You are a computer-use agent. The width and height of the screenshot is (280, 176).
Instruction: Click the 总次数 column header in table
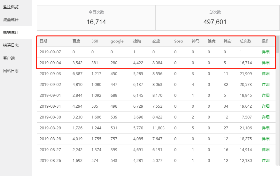click(245, 41)
